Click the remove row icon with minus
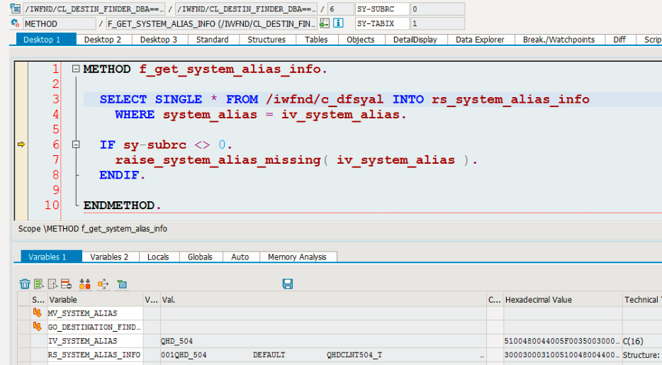This screenshot has height=365, width=662. point(67,284)
